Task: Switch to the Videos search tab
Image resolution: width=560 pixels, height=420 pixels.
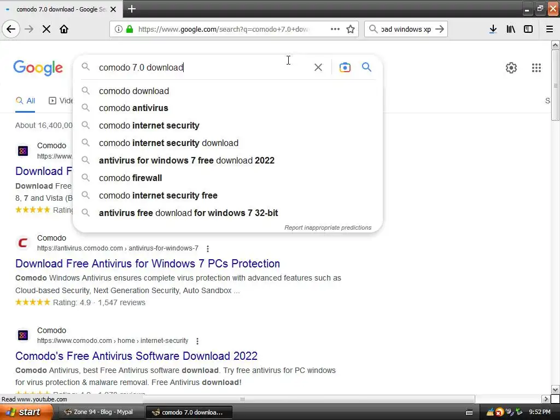Action: [61, 101]
